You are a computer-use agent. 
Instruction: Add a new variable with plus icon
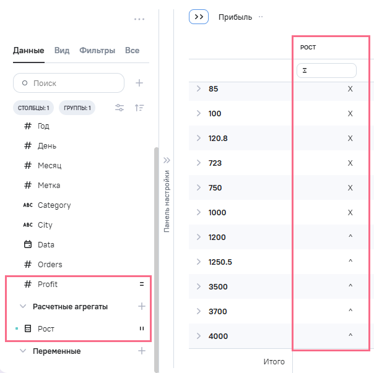(141, 351)
